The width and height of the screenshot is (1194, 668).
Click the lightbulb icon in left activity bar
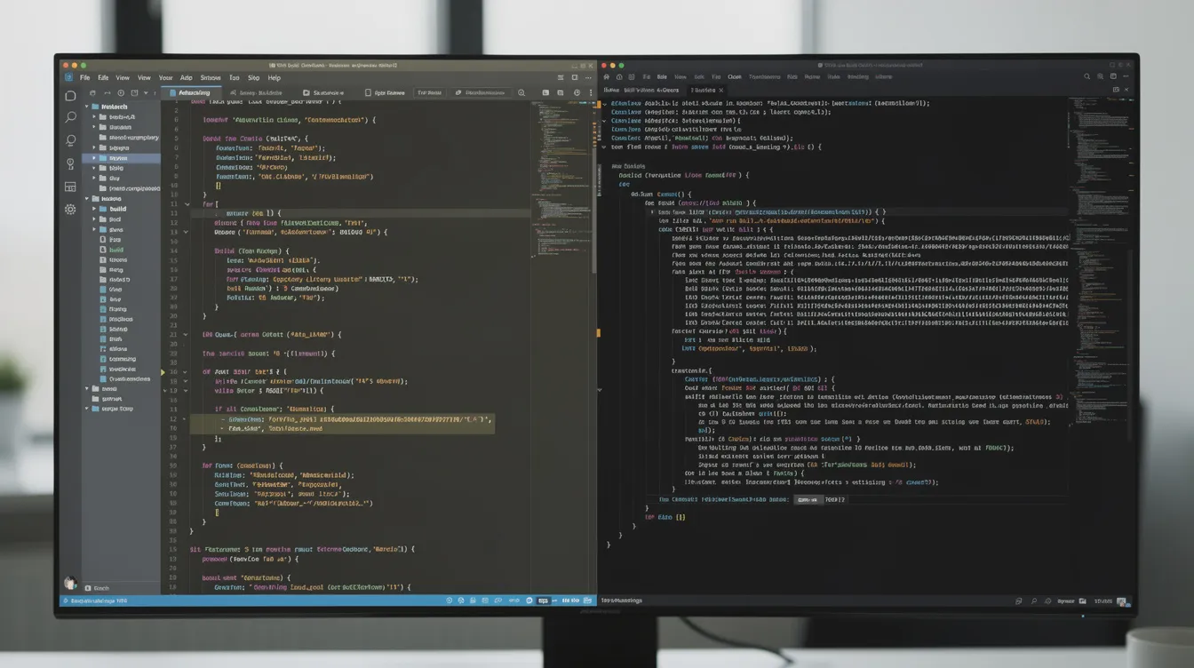(70, 164)
